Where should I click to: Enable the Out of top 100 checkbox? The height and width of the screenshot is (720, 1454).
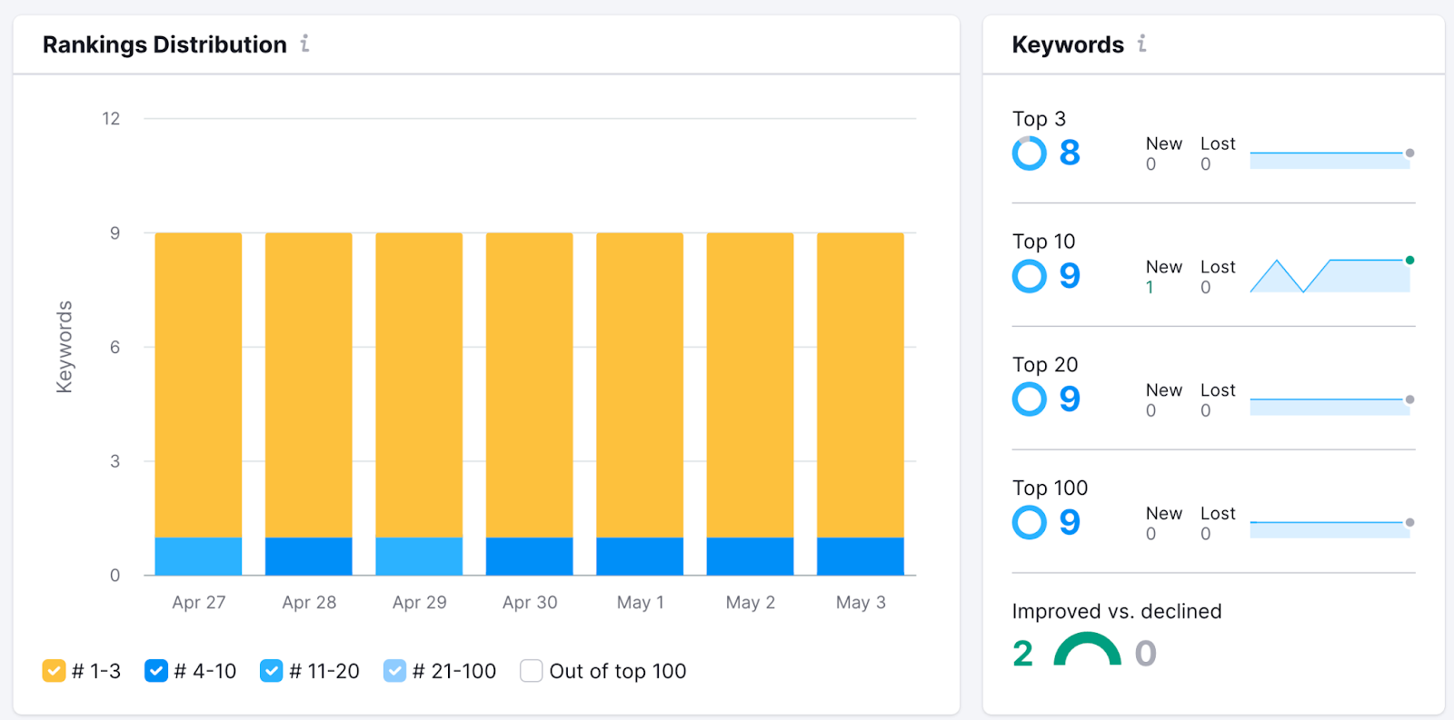click(531, 671)
